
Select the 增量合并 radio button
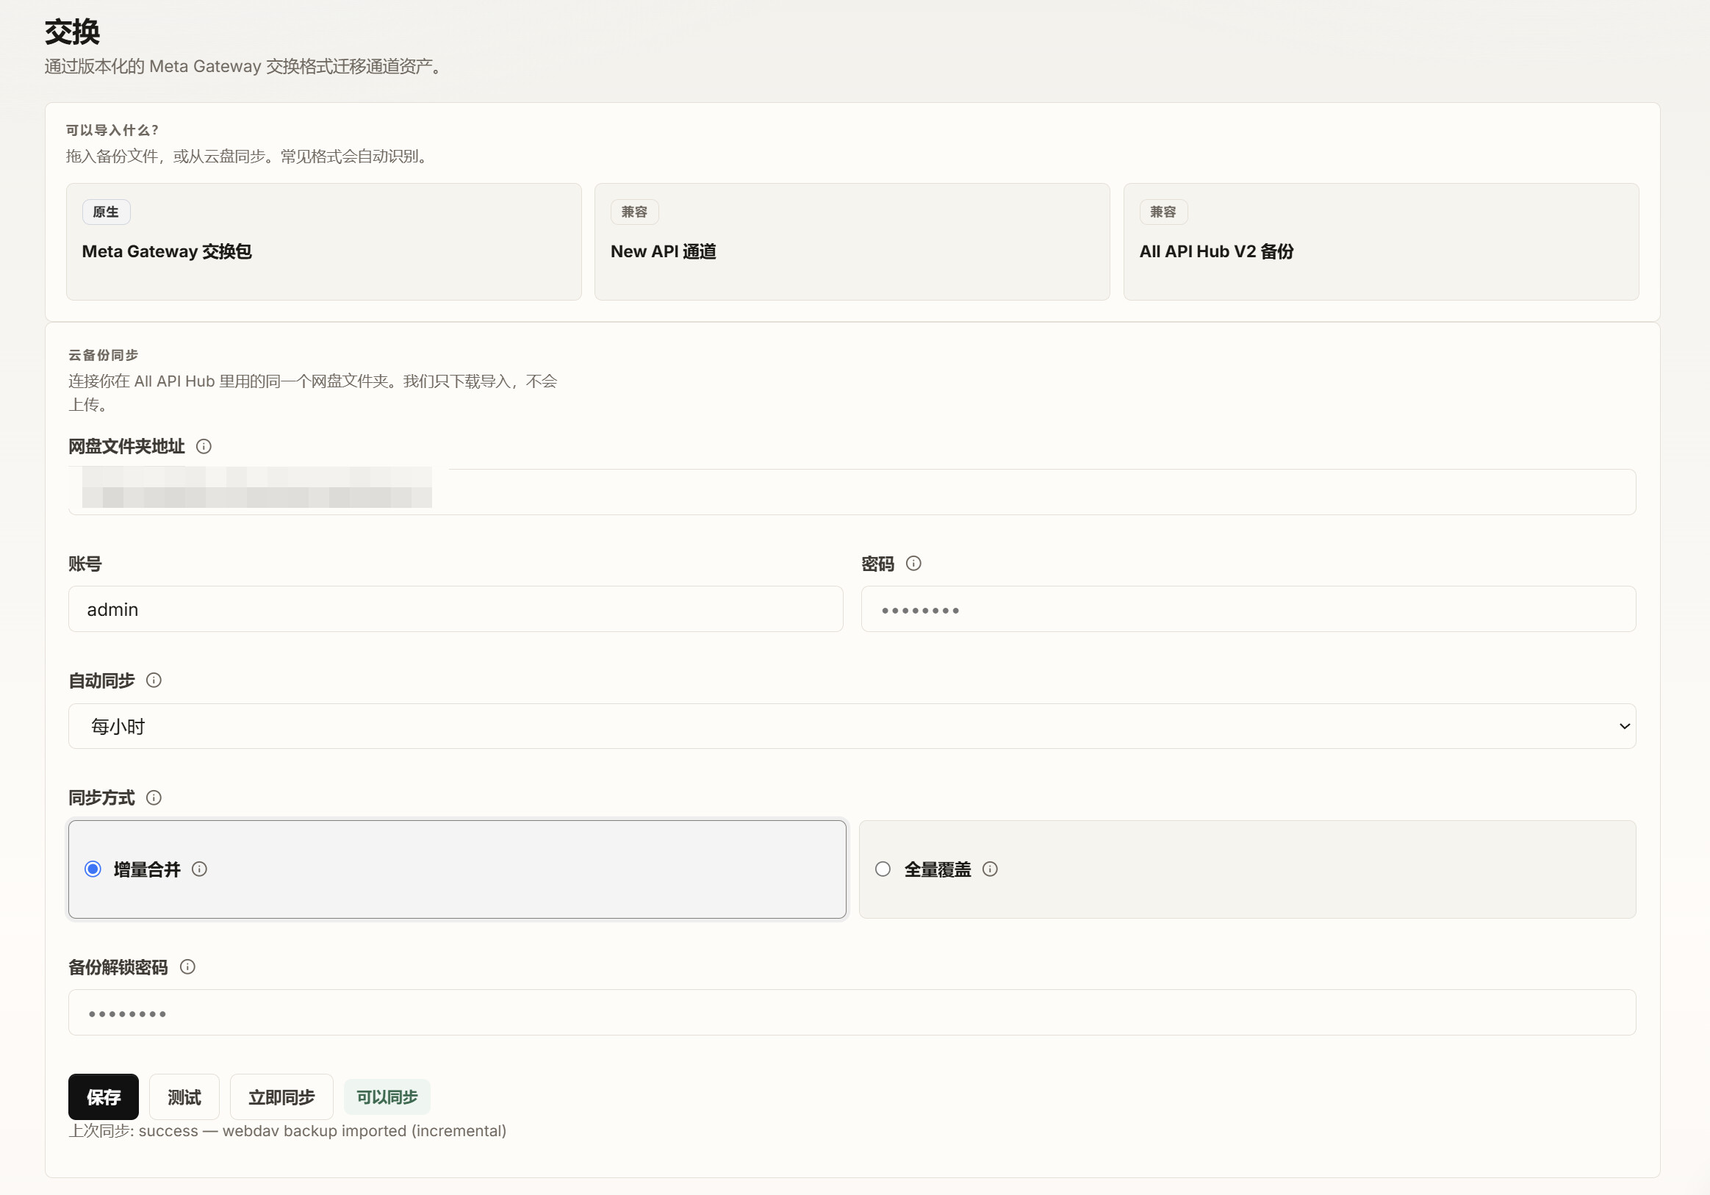93,869
